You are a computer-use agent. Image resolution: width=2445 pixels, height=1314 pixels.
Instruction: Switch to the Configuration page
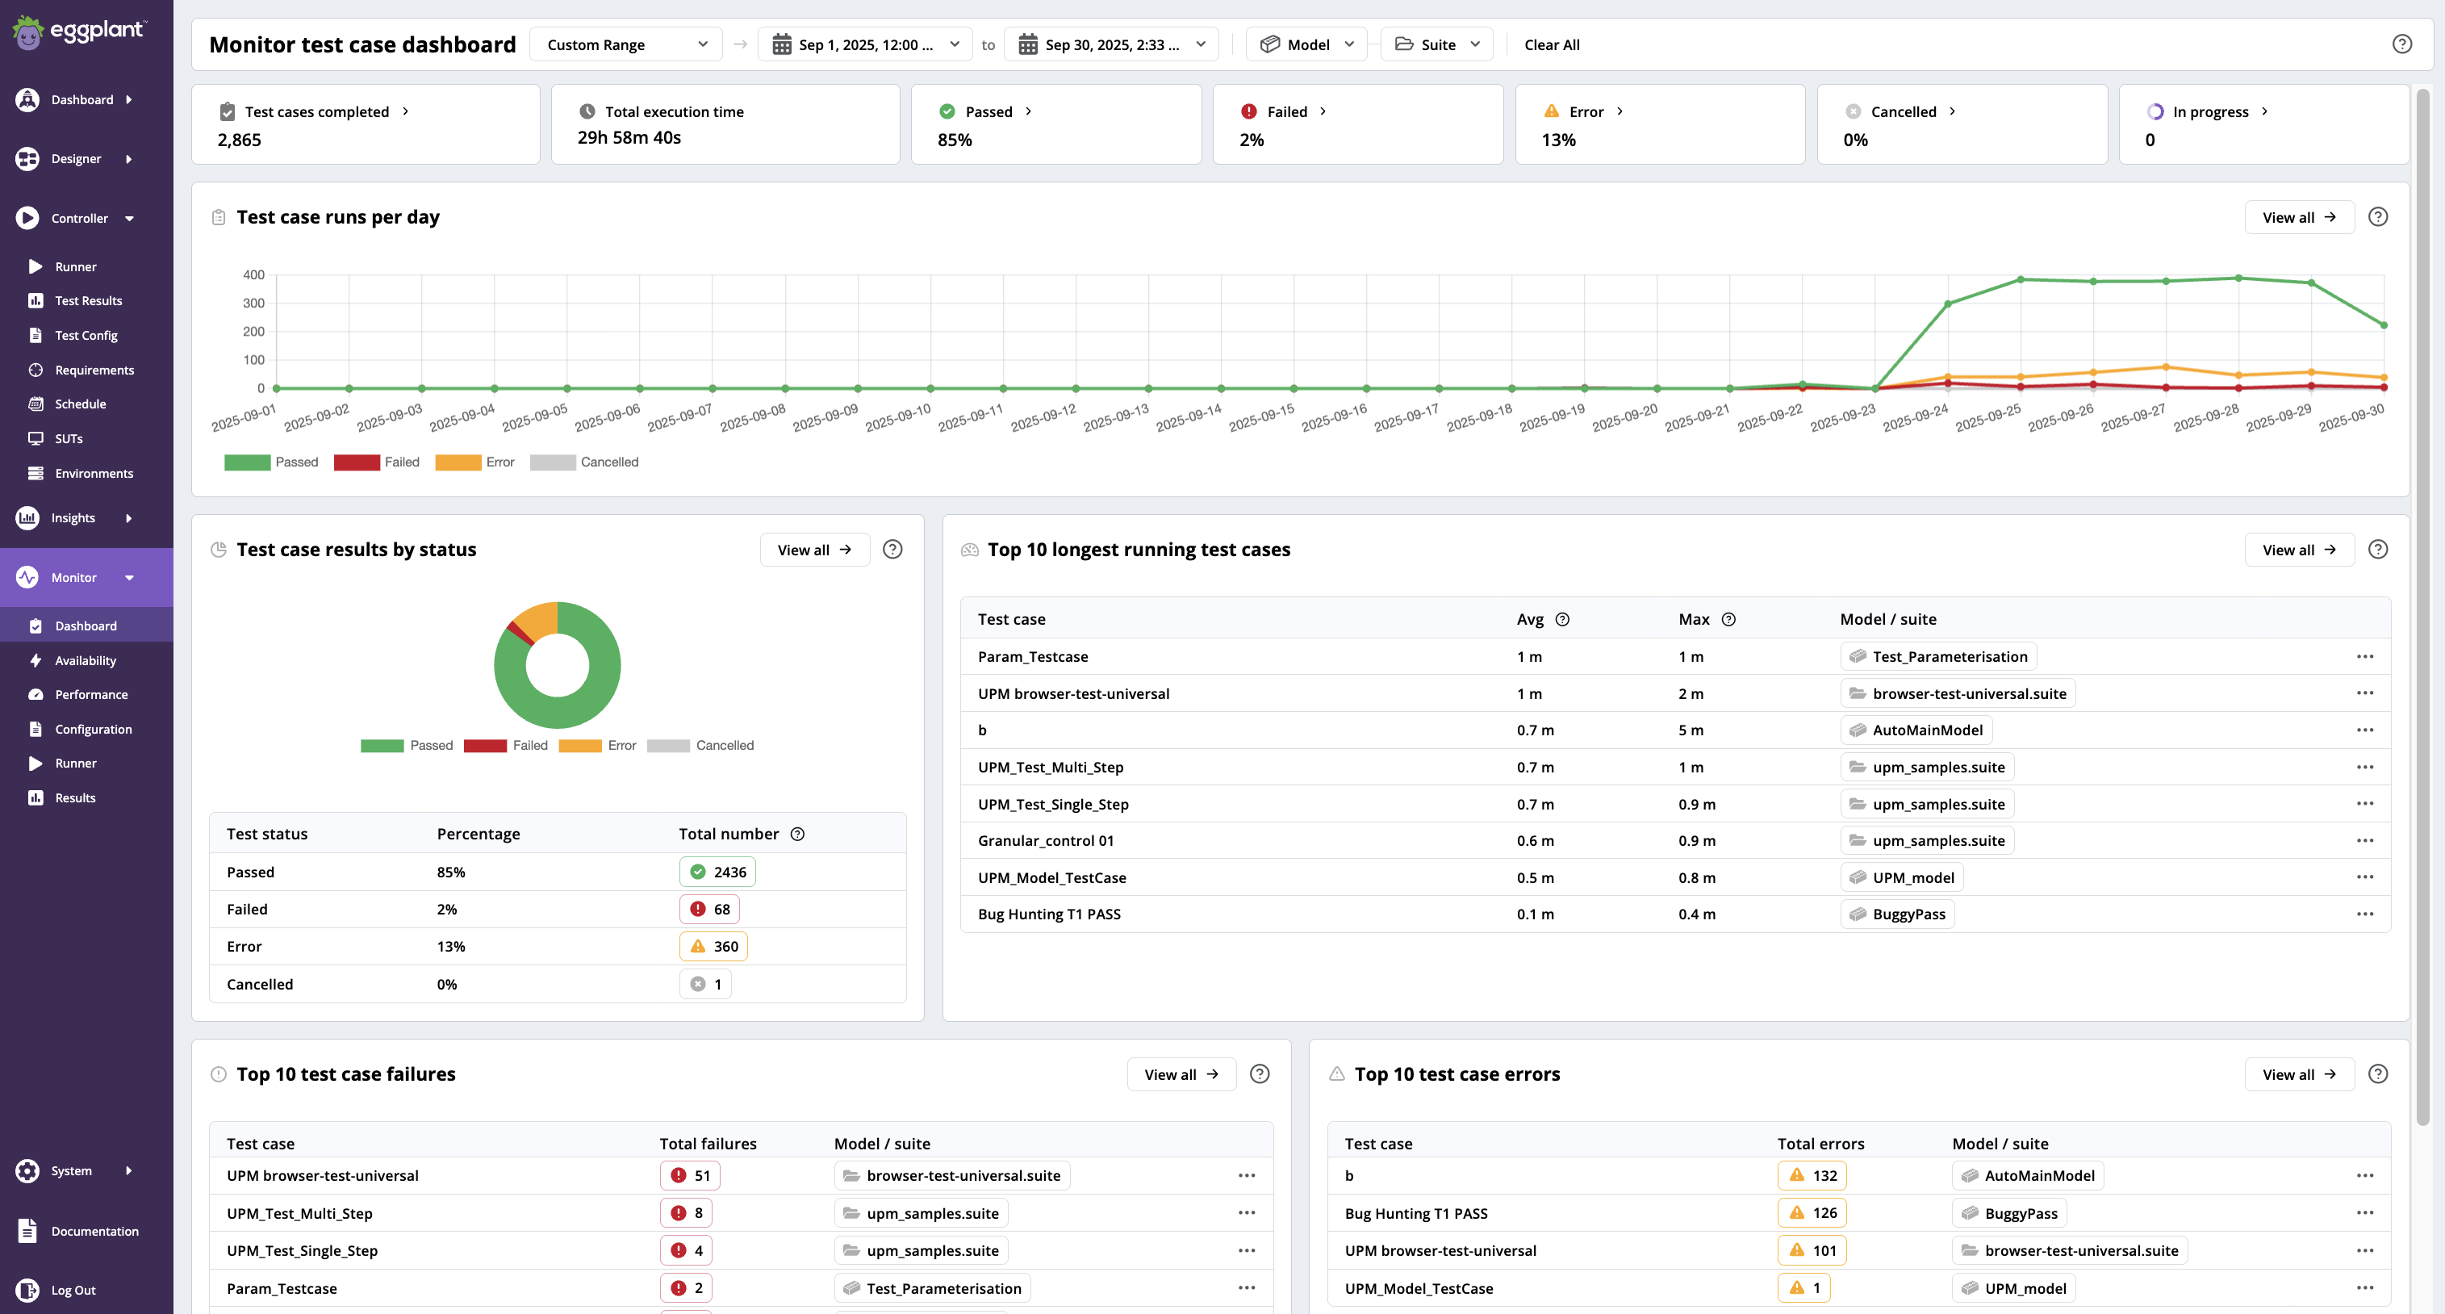pyautogui.click(x=93, y=728)
